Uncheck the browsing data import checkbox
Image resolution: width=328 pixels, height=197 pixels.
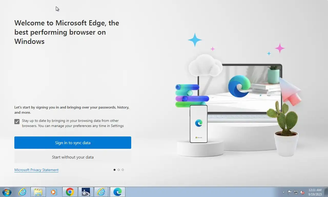point(17,122)
